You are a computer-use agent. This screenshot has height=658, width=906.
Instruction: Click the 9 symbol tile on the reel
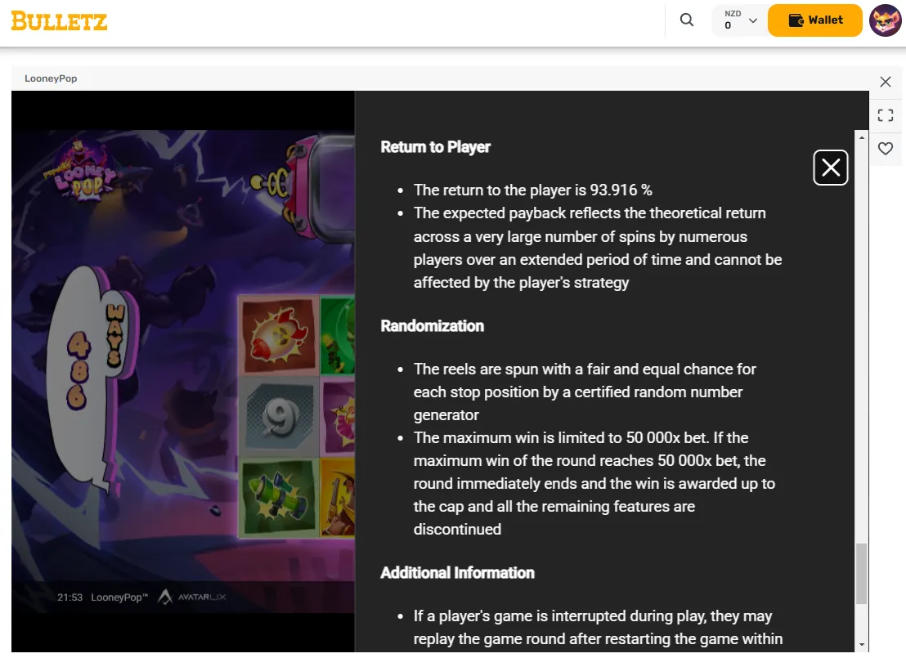(x=279, y=416)
